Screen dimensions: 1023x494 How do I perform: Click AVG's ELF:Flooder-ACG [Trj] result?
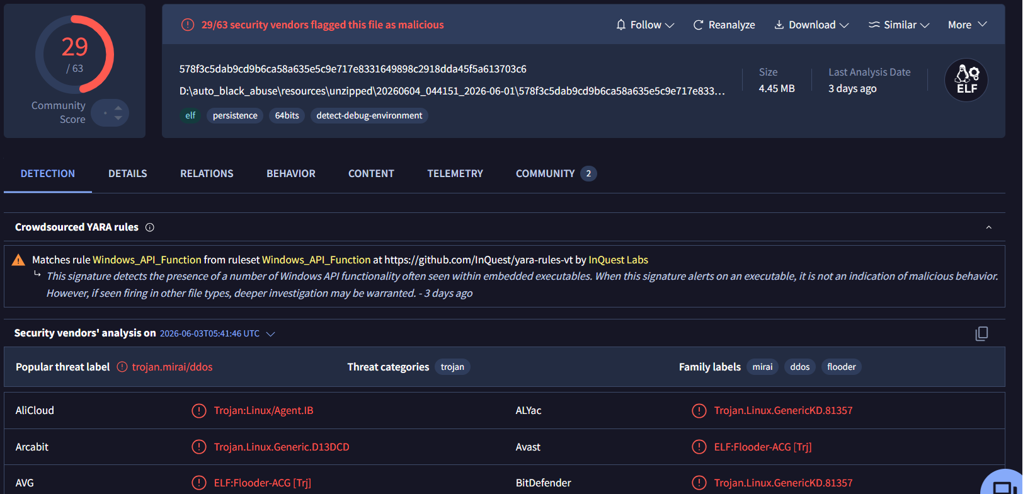coord(263,483)
